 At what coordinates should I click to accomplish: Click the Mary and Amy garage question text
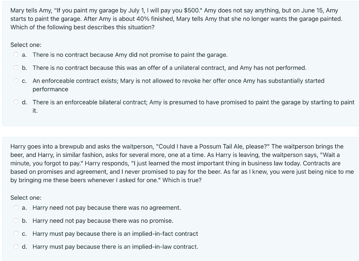[x=176, y=19]
